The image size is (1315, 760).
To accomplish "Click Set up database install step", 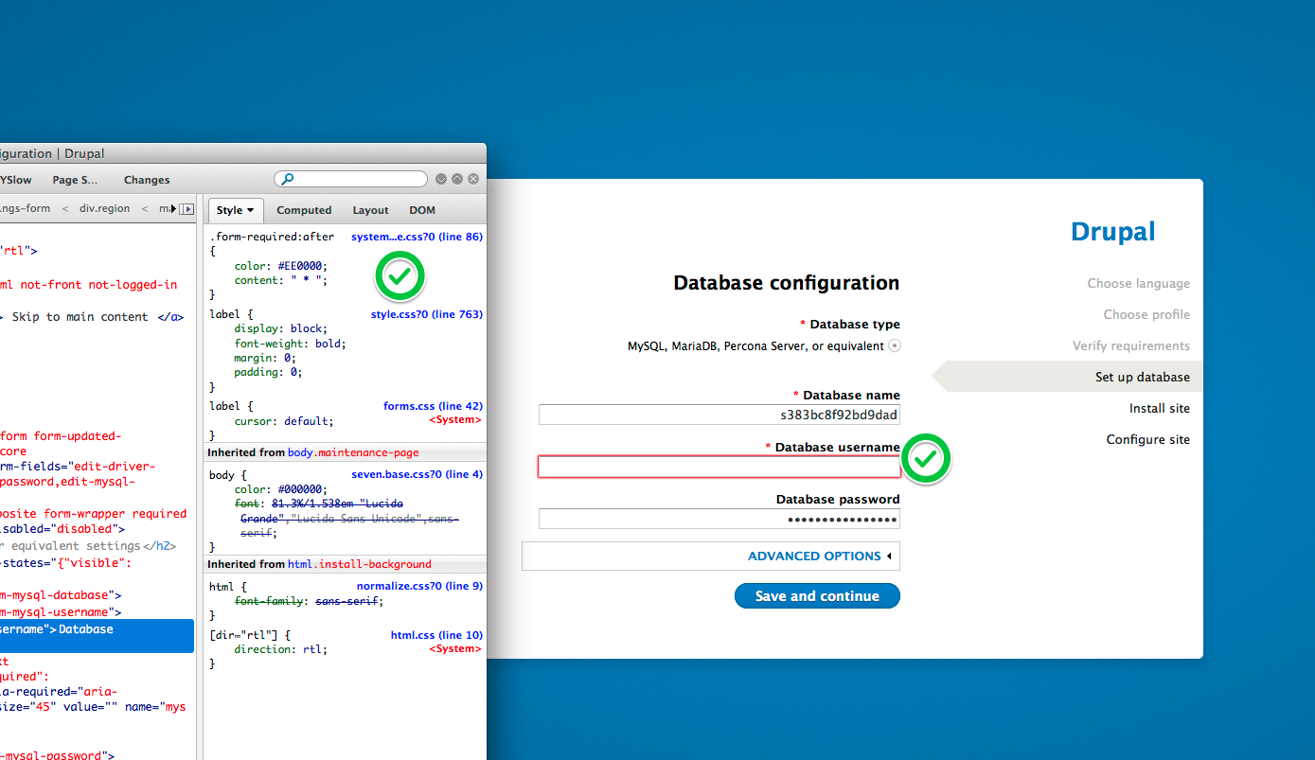I will click(x=1143, y=377).
